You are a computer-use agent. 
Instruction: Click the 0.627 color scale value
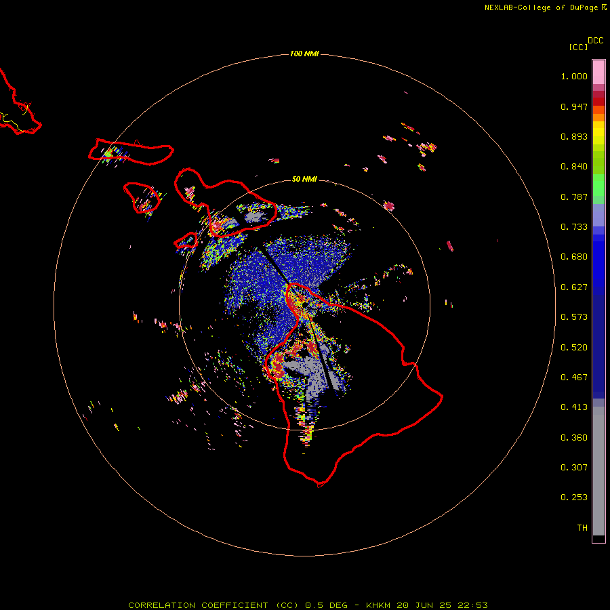point(574,287)
